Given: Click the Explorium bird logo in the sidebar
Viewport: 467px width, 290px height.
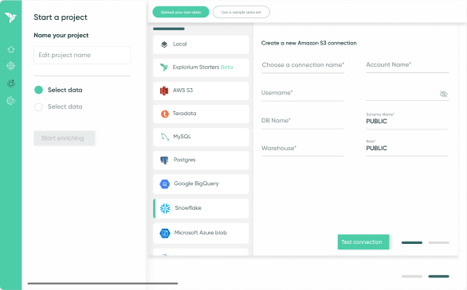Looking at the screenshot, I should coord(10,17).
